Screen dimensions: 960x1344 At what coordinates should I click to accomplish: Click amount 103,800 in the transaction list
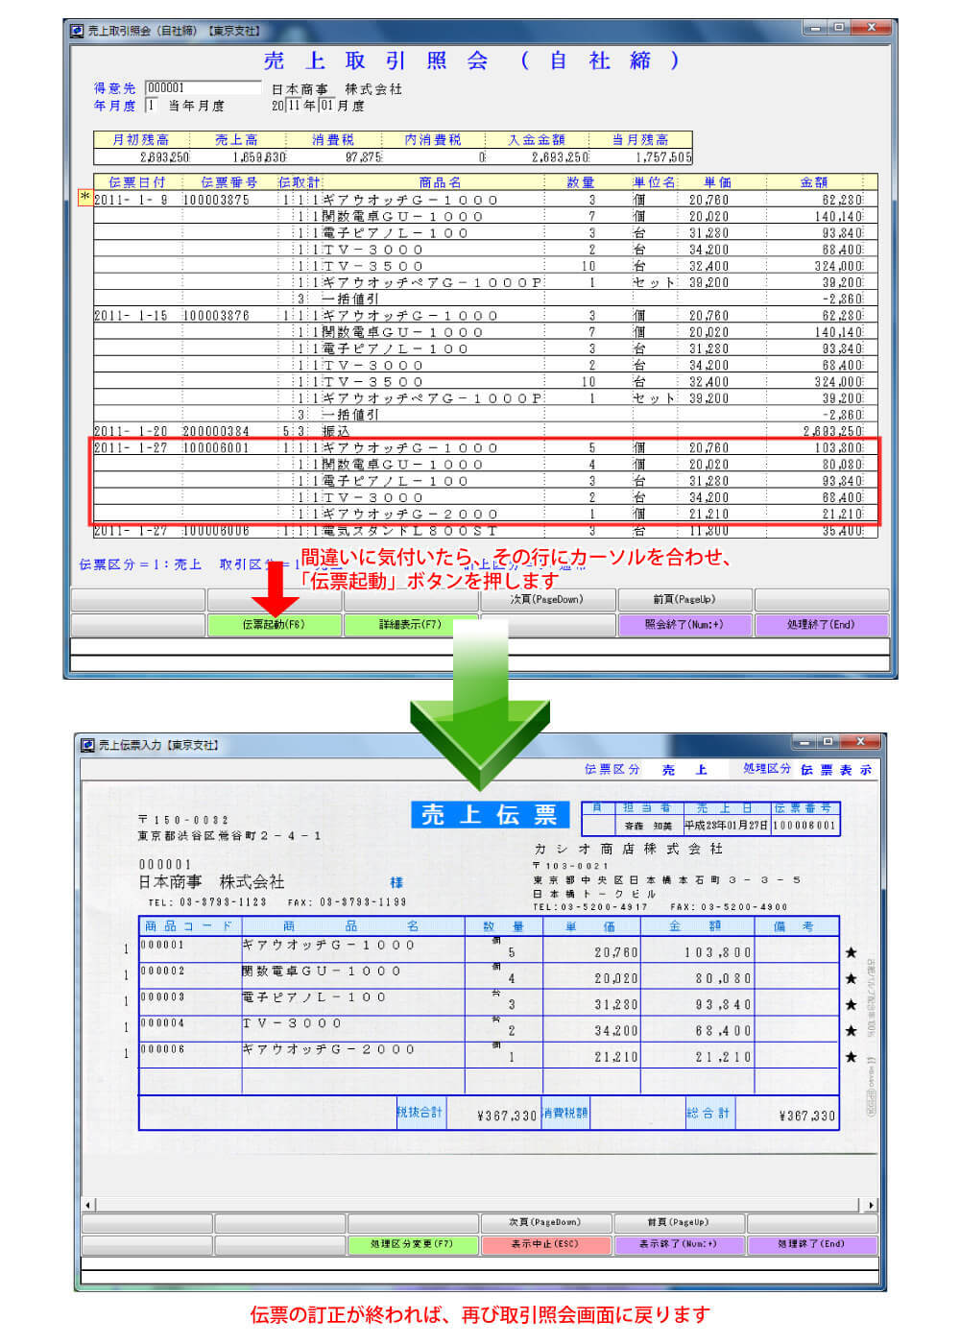pos(839,448)
